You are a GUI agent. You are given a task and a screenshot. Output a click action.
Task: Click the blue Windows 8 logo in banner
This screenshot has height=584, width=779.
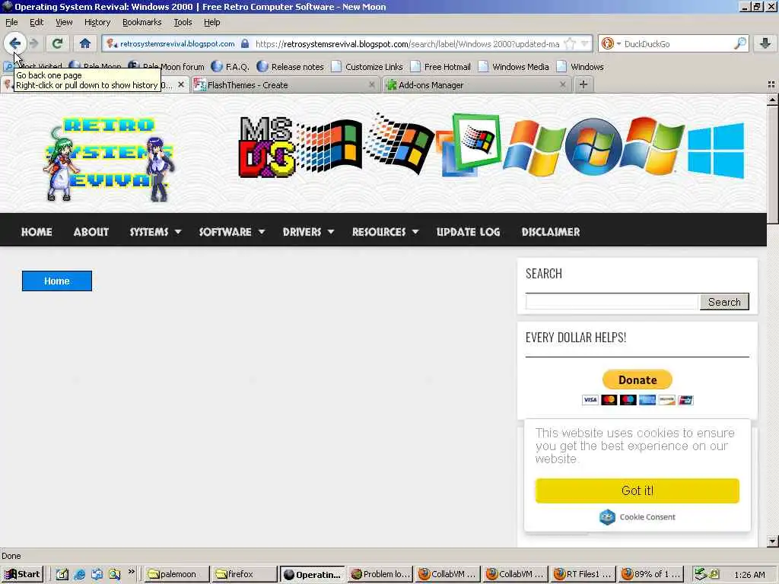pyautogui.click(x=717, y=151)
